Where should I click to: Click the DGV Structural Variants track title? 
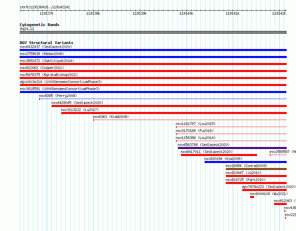[47, 43]
